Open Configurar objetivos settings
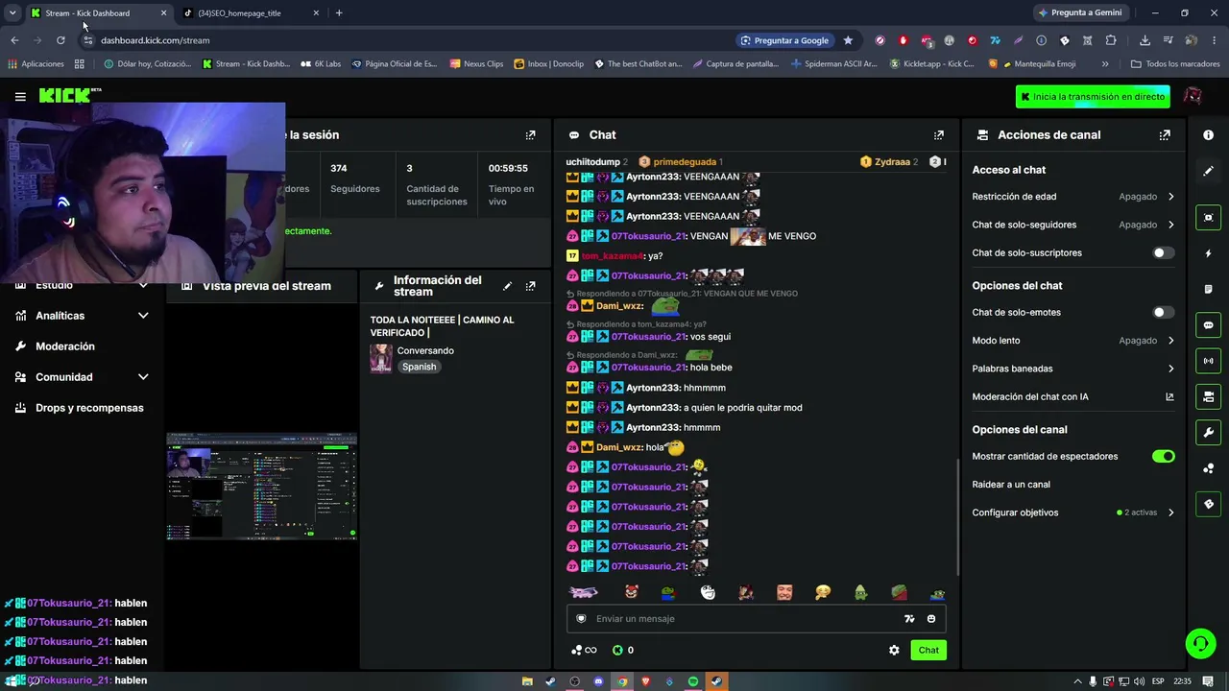 [x=1072, y=512]
